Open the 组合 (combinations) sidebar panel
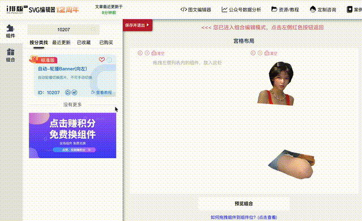 [10, 55]
